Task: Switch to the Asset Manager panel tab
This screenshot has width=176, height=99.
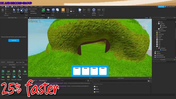Action: coord(10,62)
